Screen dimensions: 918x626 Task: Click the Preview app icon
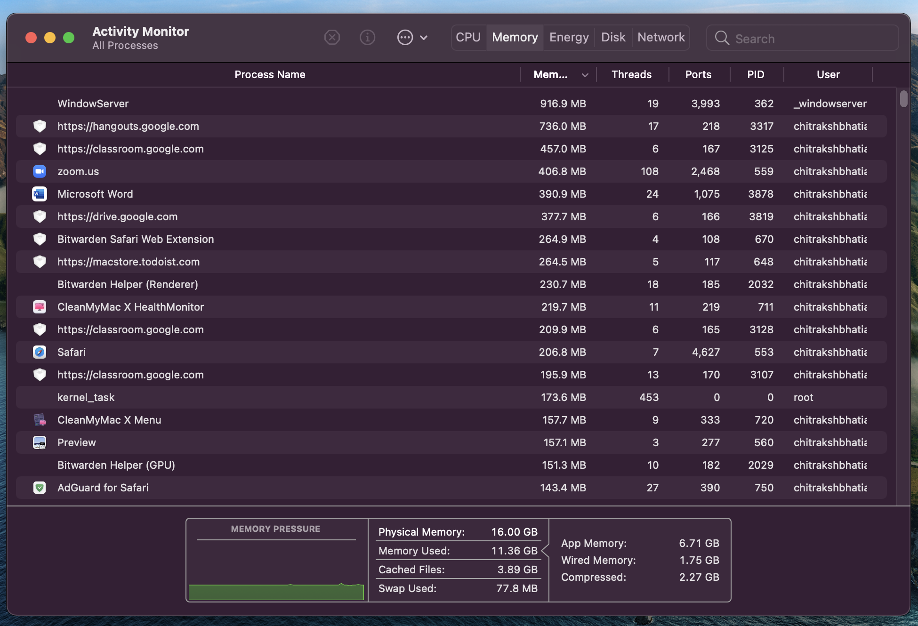(x=40, y=442)
